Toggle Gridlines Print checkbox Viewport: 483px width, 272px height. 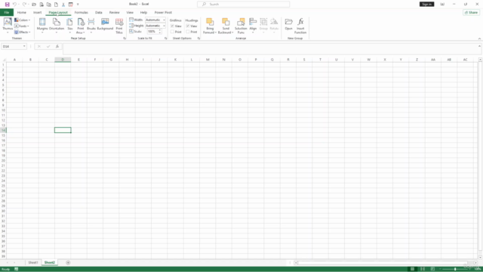(x=172, y=32)
